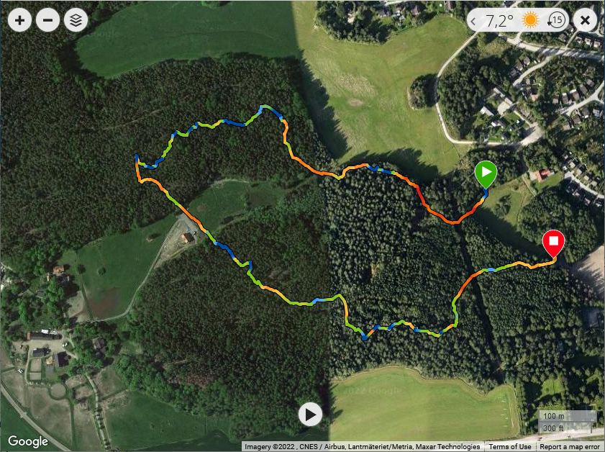Click the track's westernmost turning point

pyautogui.click(x=136, y=157)
